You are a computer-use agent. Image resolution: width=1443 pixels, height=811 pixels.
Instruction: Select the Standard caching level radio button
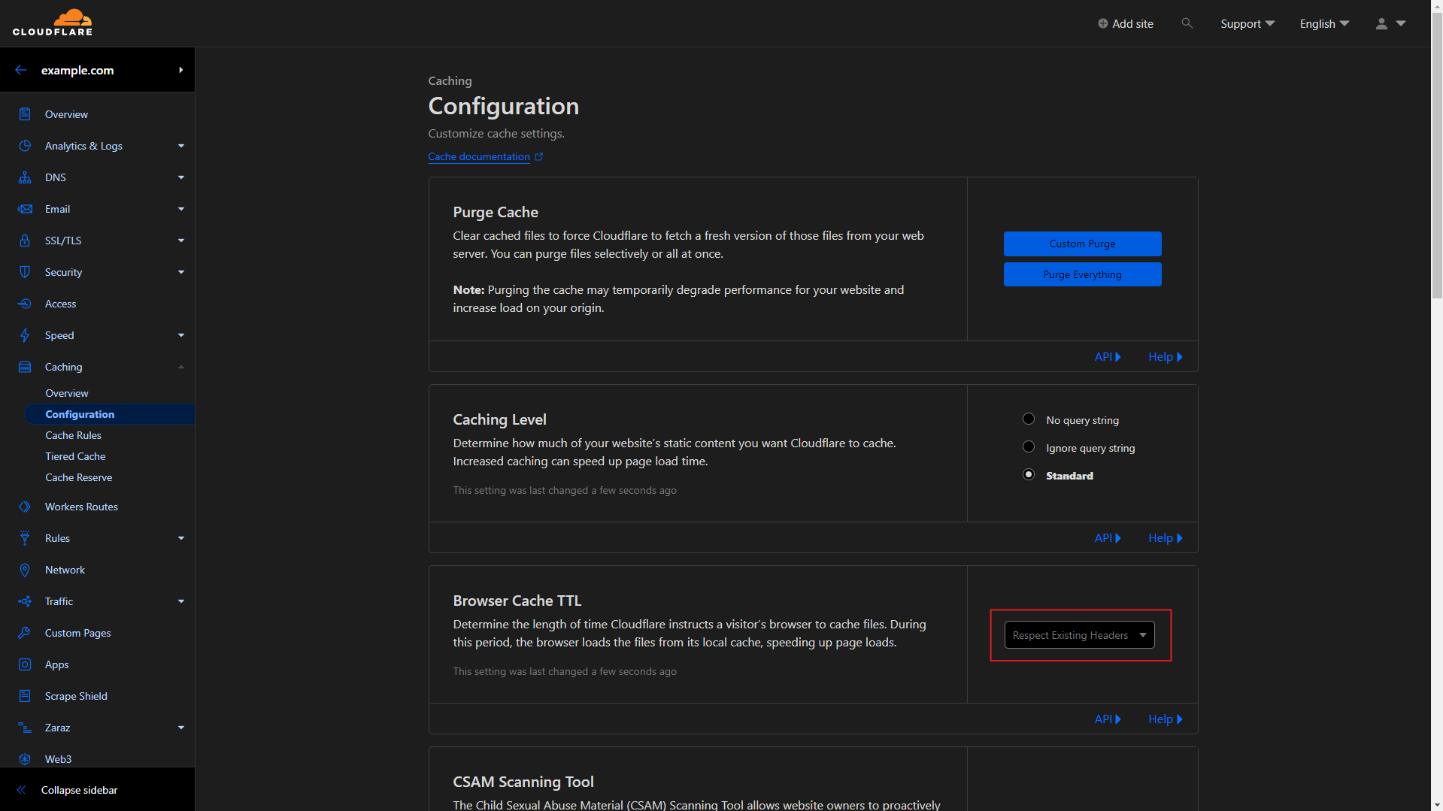click(1028, 474)
